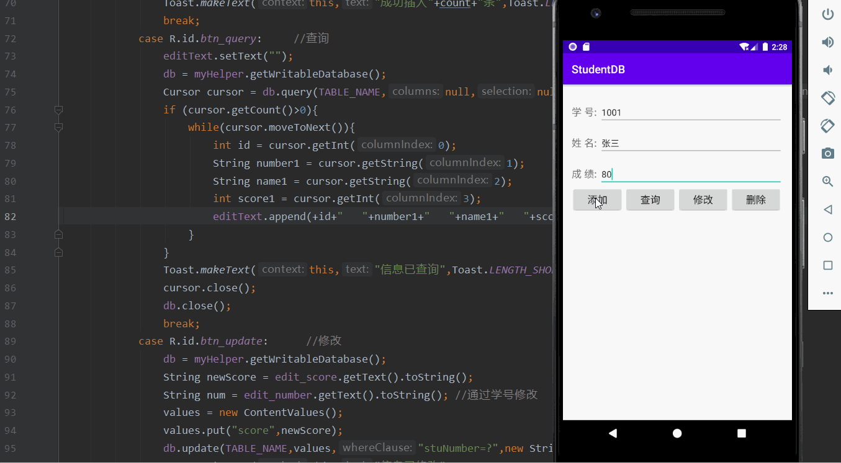Tap the Android Back navigation triangle
This screenshot has height=463, width=841.
coord(613,433)
